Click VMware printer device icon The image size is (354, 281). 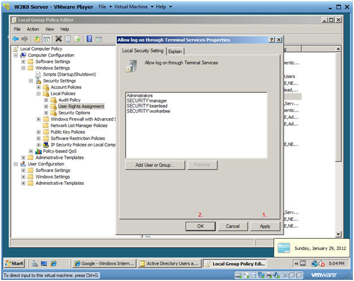(269, 275)
